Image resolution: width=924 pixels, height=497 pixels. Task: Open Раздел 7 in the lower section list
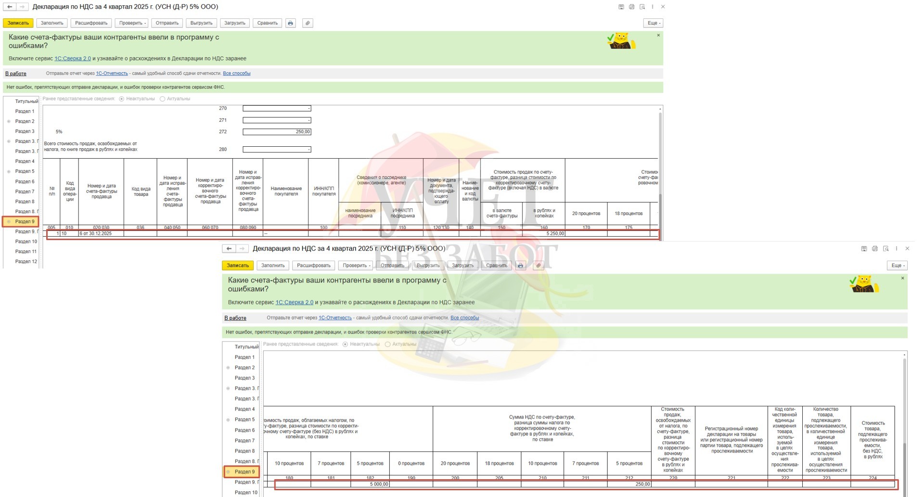click(x=244, y=441)
